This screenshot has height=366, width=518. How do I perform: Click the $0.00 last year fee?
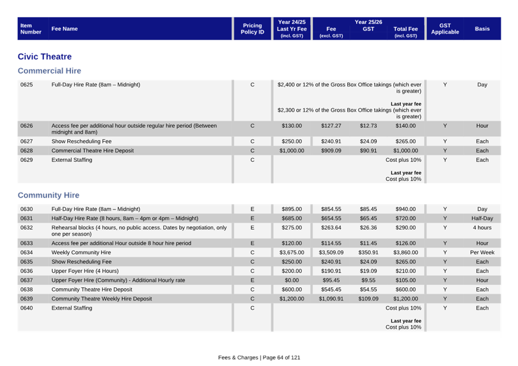pyautogui.click(x=292, y=280)
